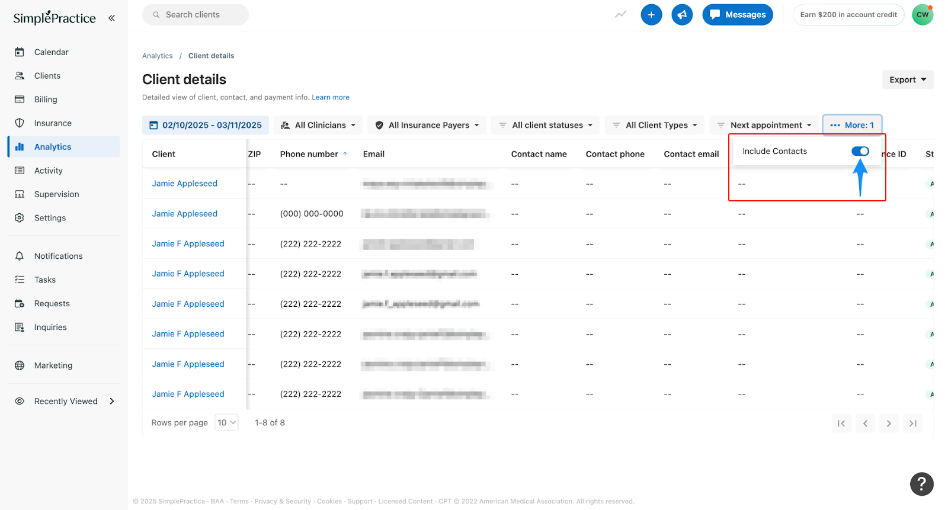The width and height of the screenshot is (948, 510).
Task: Go to the next results page
Action: 888,423
